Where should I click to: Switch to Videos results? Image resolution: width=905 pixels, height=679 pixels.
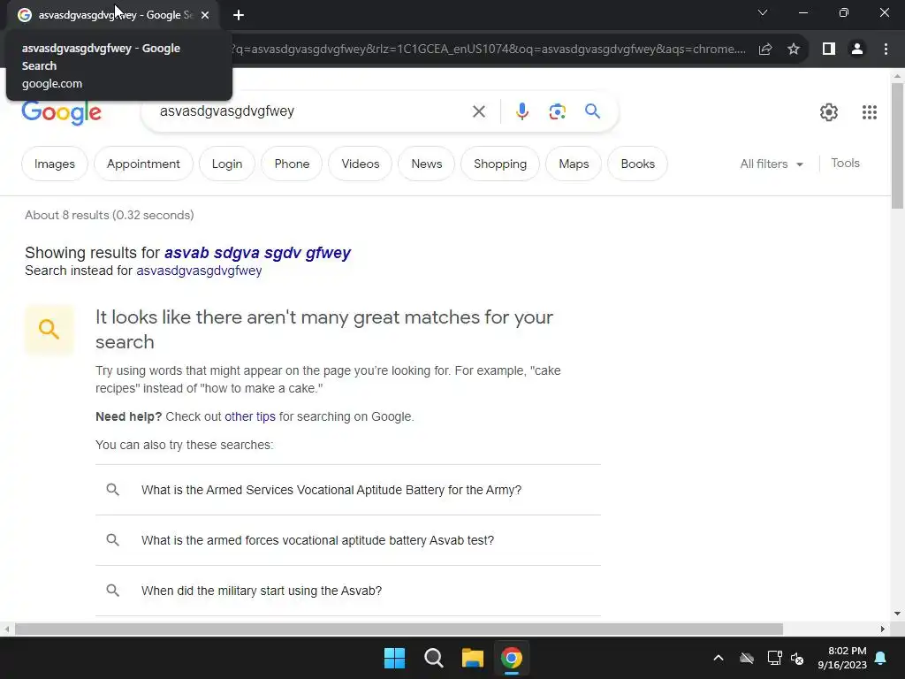(361, 164)
